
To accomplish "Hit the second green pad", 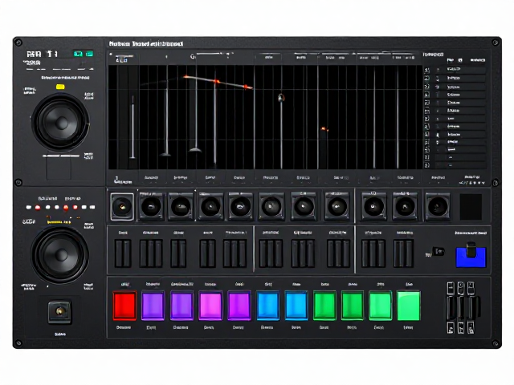I will pos(353,306).
